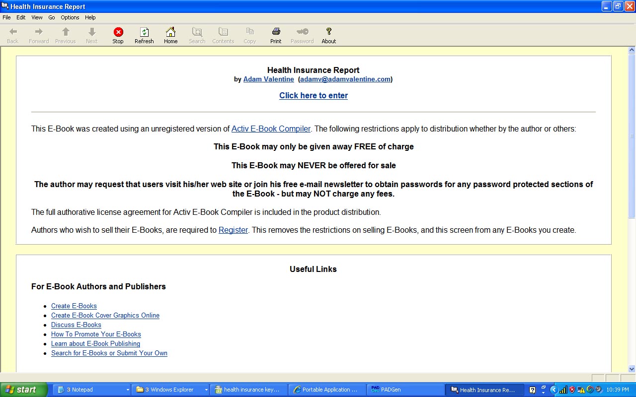Open the Windows start button
The image size is (636, 397).
tap(24, 390)
